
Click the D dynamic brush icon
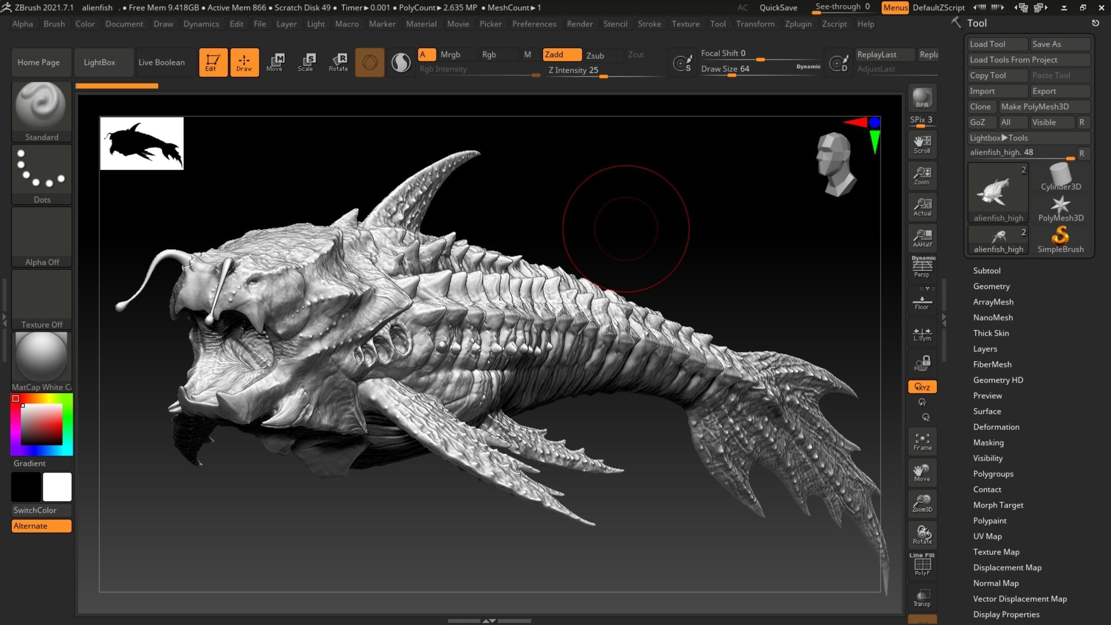pyautogui.click(x=838, y=63)
